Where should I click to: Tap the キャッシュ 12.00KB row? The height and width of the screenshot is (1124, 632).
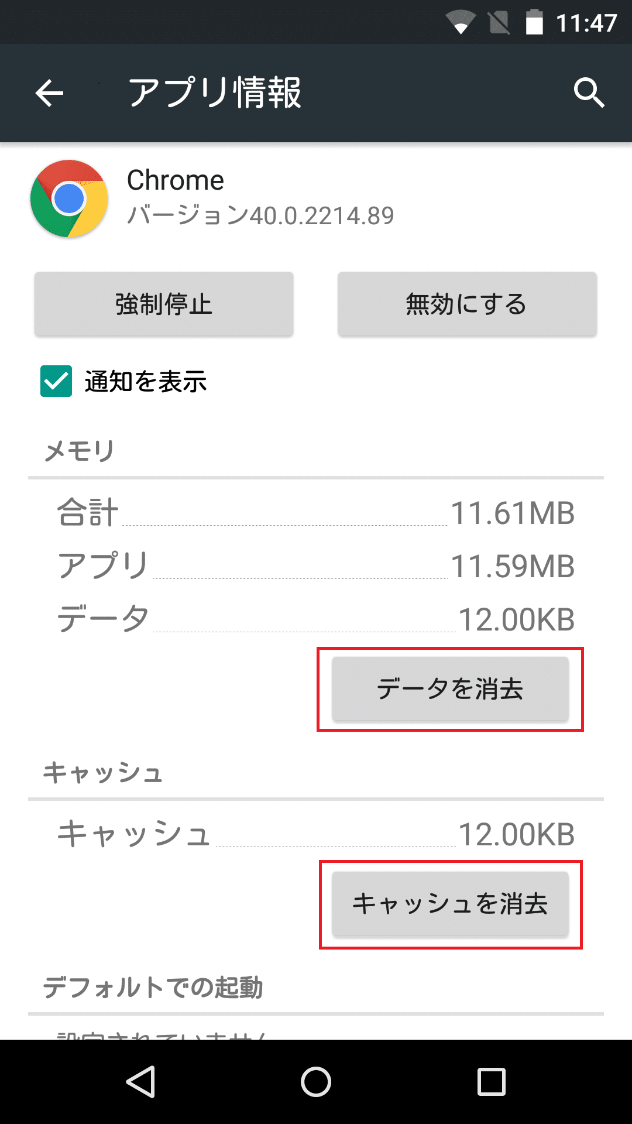316,834
